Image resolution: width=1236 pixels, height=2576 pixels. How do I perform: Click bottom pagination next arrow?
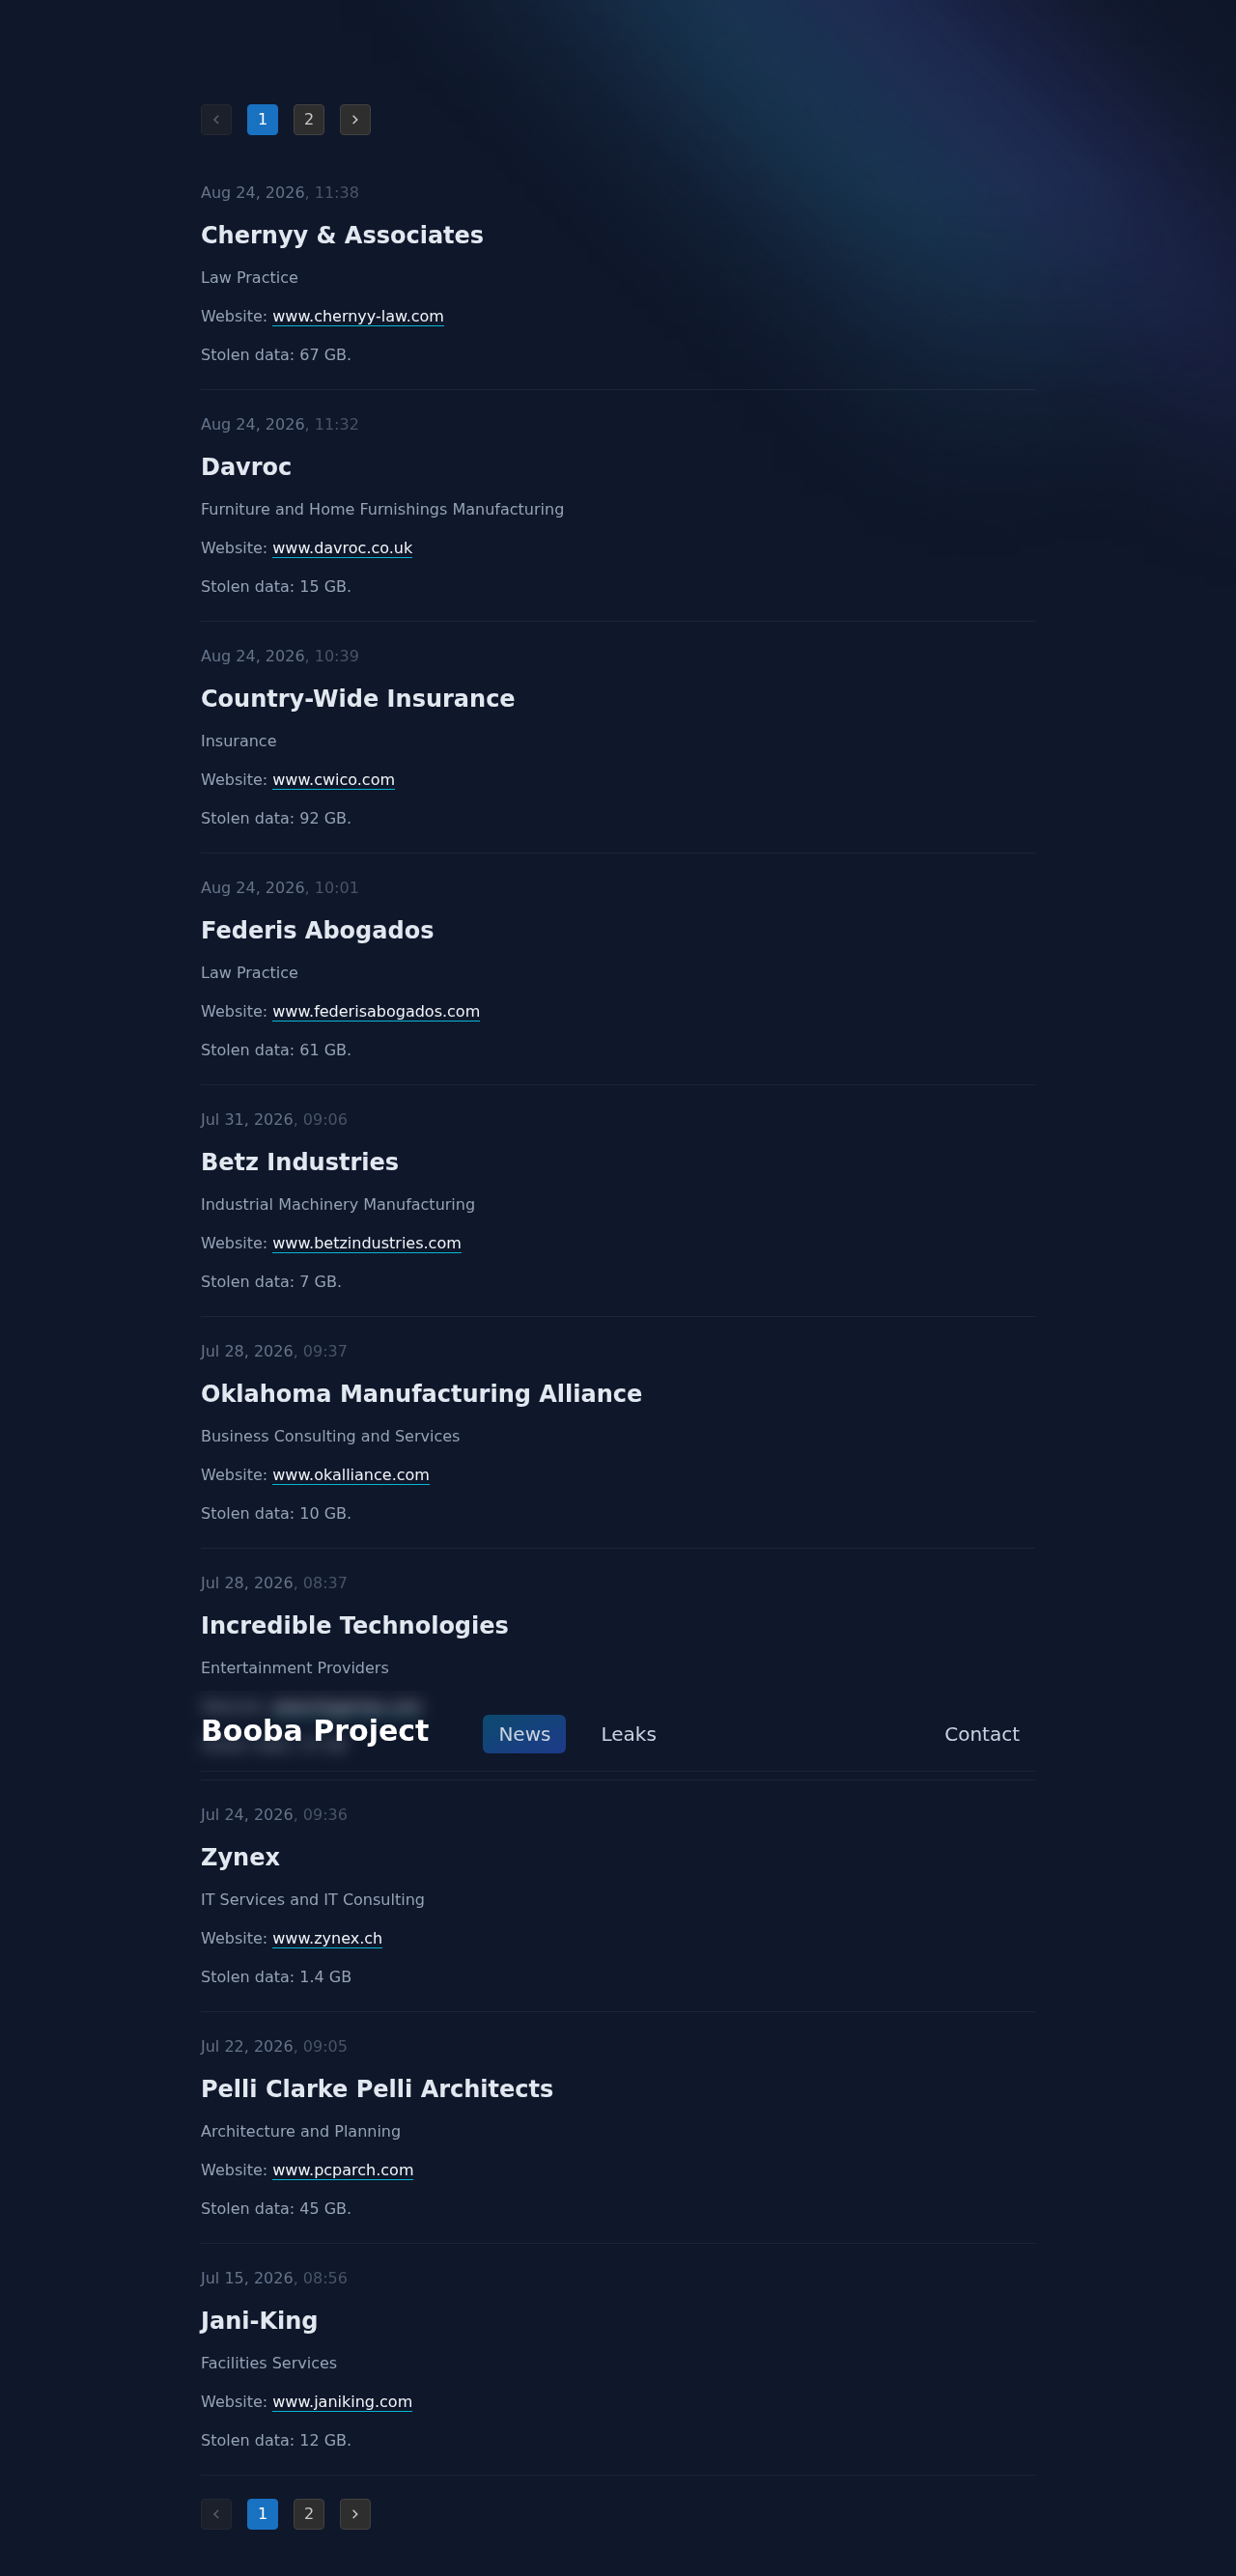click(355, 2514)
